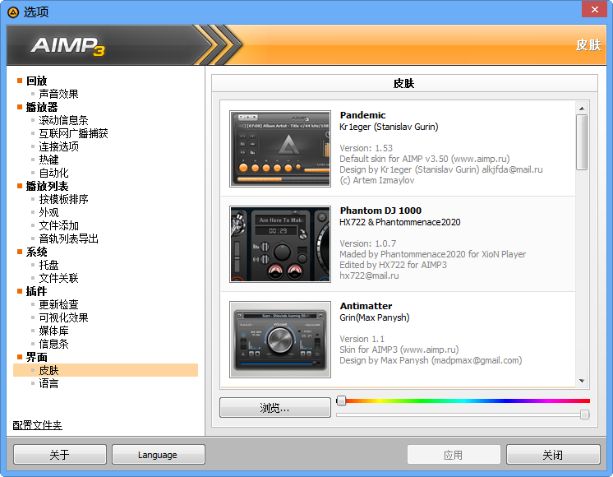
Task: Open 文件关联 page
Action: (58, 278)
